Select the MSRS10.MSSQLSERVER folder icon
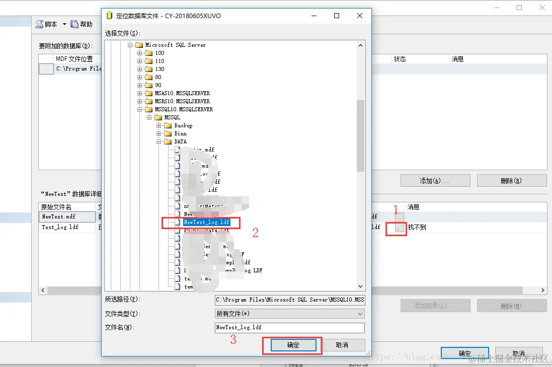This screenshot has width=552, height=367. pyautogui.click(x=149, y=101)
